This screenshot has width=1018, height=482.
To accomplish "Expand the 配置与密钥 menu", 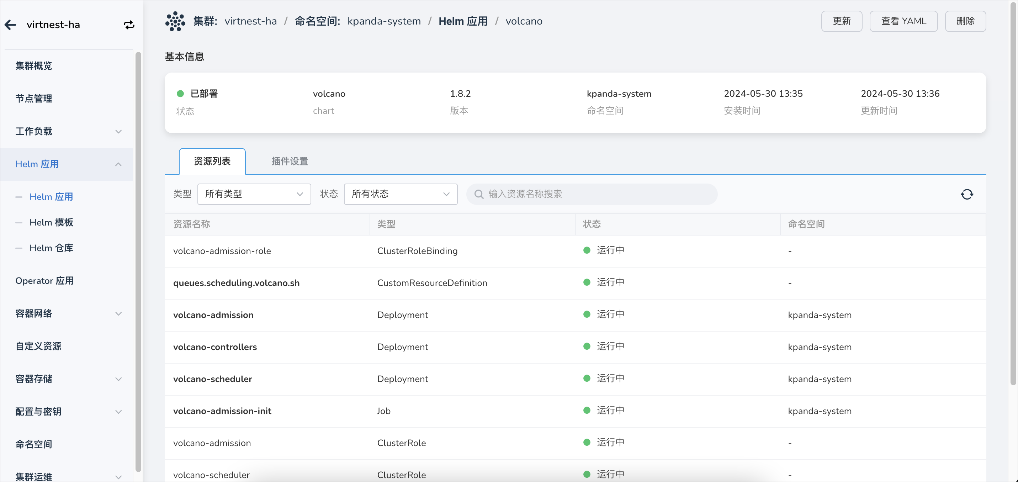I will pos(118,412).
